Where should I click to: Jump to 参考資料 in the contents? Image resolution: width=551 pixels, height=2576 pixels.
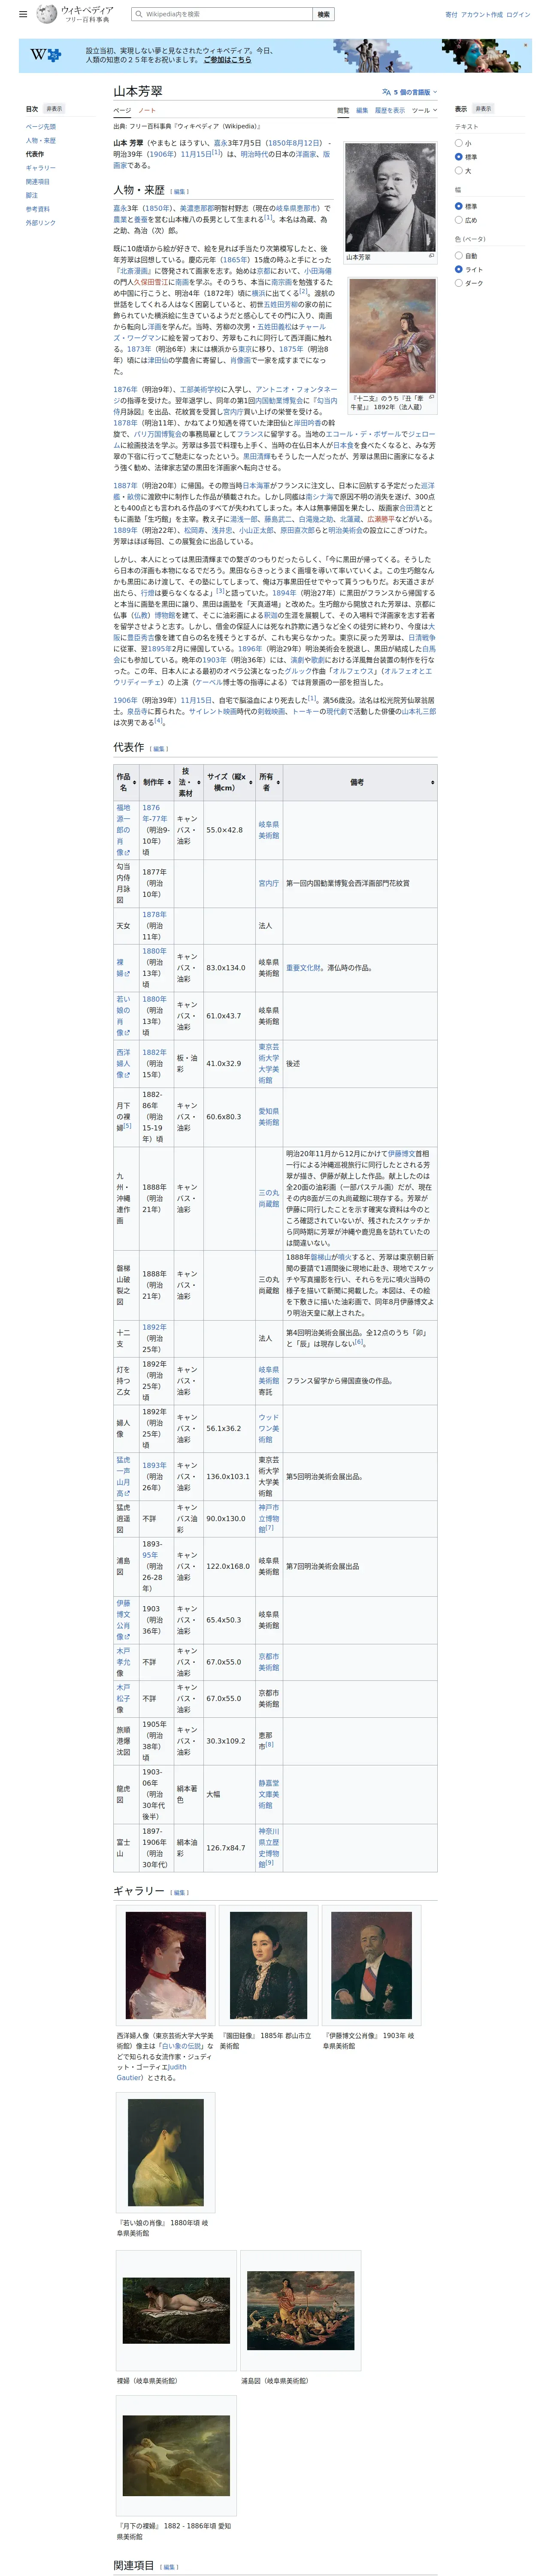pyautogui.click(x=38, y=209)
